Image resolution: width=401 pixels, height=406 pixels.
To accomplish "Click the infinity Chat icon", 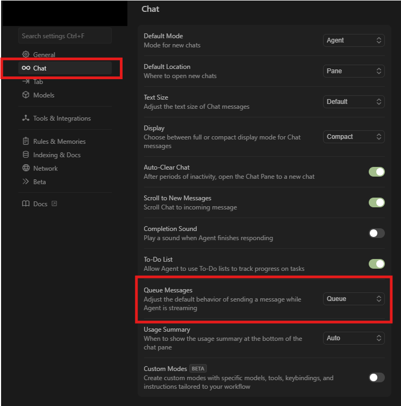I will (x=26, y=68).
